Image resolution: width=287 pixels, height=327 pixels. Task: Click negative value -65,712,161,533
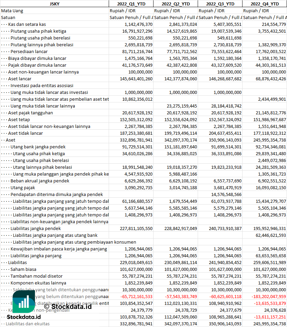click(137, 297)
